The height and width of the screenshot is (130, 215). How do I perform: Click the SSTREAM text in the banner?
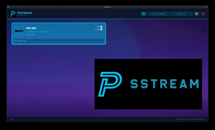tap(165, 84)
